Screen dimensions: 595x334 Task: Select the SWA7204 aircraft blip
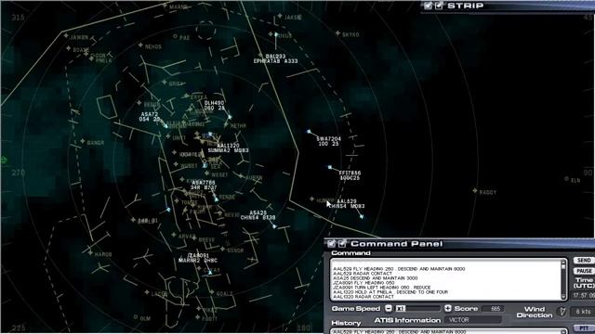tap(309, 132)
